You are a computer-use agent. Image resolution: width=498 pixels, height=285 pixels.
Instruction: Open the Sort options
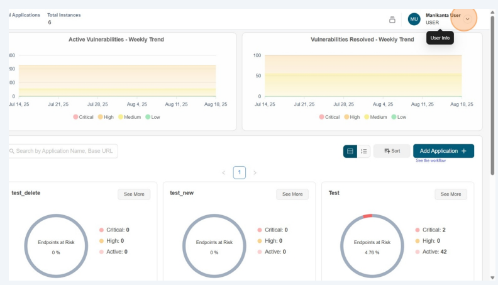tap(392, 151)
